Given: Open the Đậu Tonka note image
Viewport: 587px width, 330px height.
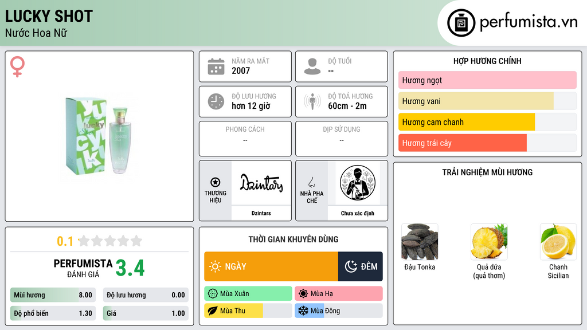Looking at the screenshot, I should pos(420,242).
